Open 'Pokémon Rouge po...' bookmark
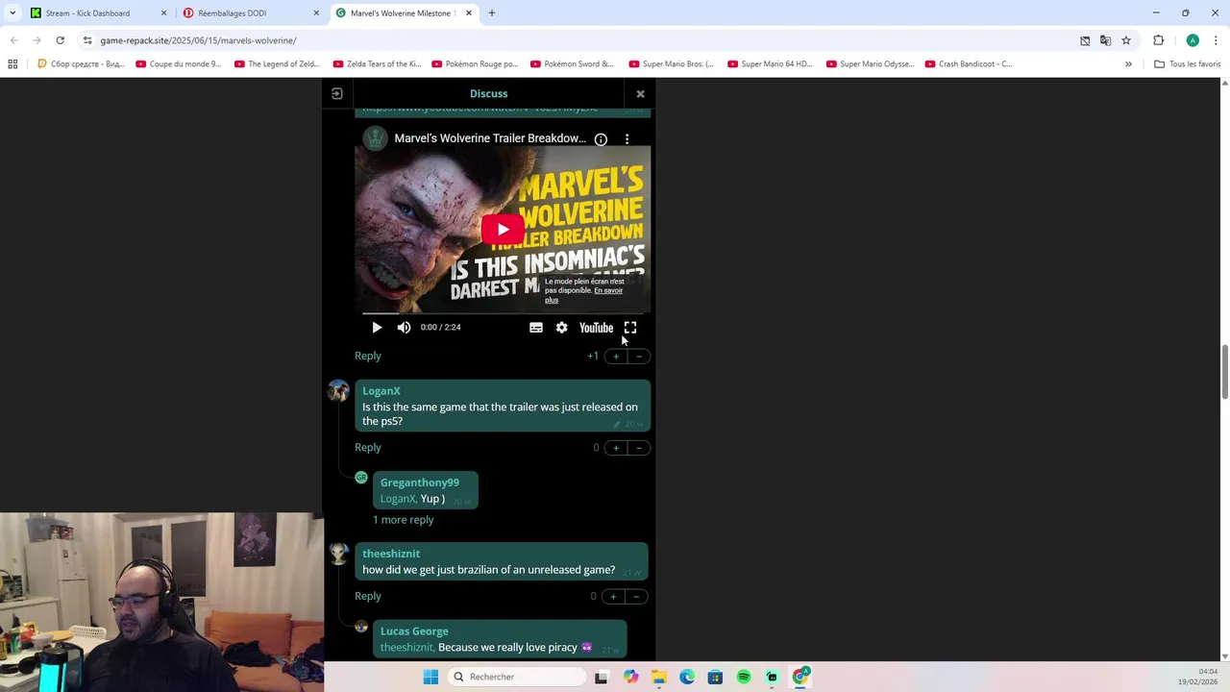1230x692 pixels. (475, 64)
